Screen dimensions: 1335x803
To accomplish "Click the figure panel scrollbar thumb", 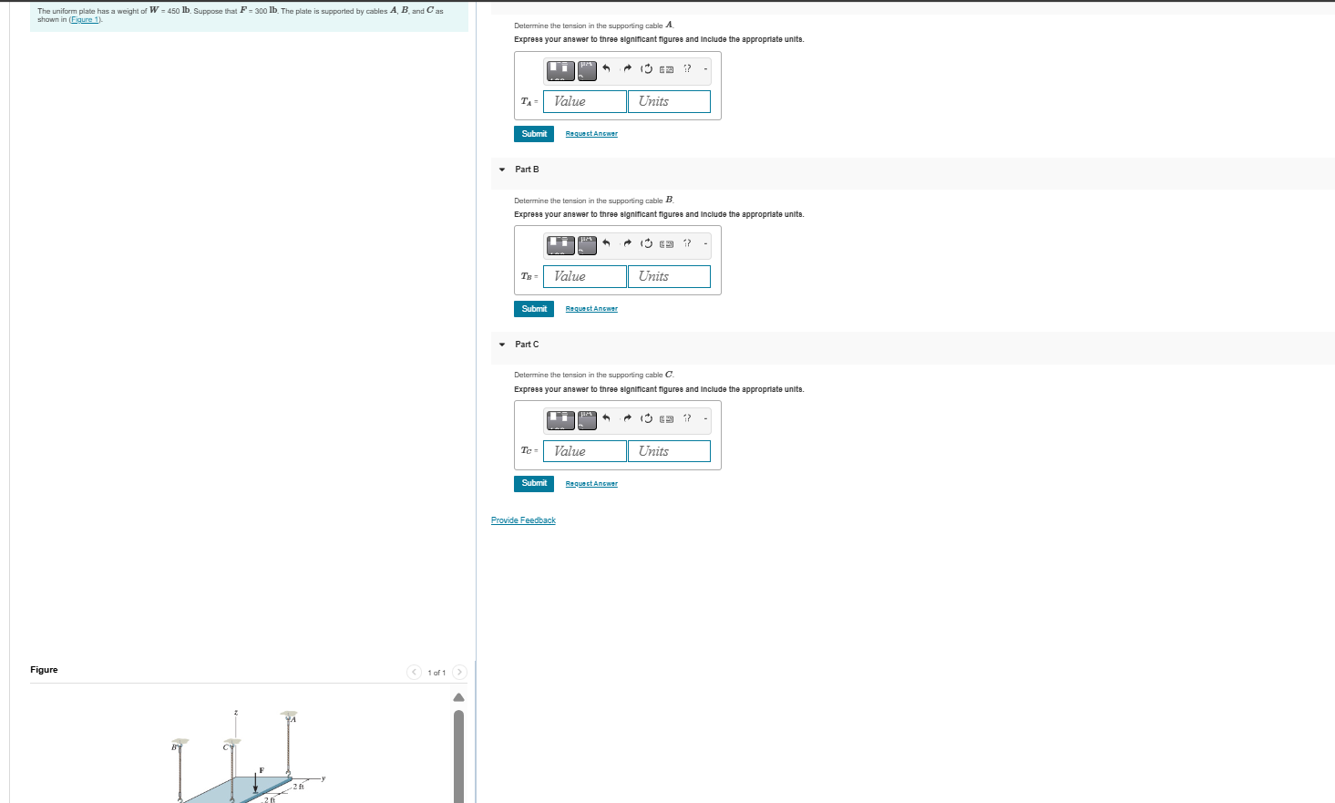I will (x=459, y=757).
